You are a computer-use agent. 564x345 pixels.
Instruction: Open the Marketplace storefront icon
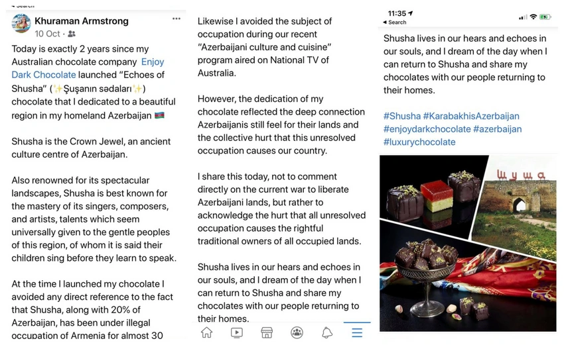267,333
